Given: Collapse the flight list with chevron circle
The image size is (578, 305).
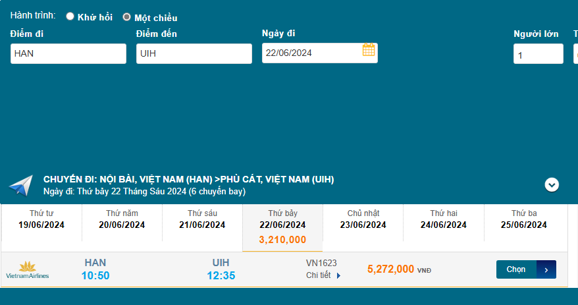Looking at the screenshot, I should [552, 185].
